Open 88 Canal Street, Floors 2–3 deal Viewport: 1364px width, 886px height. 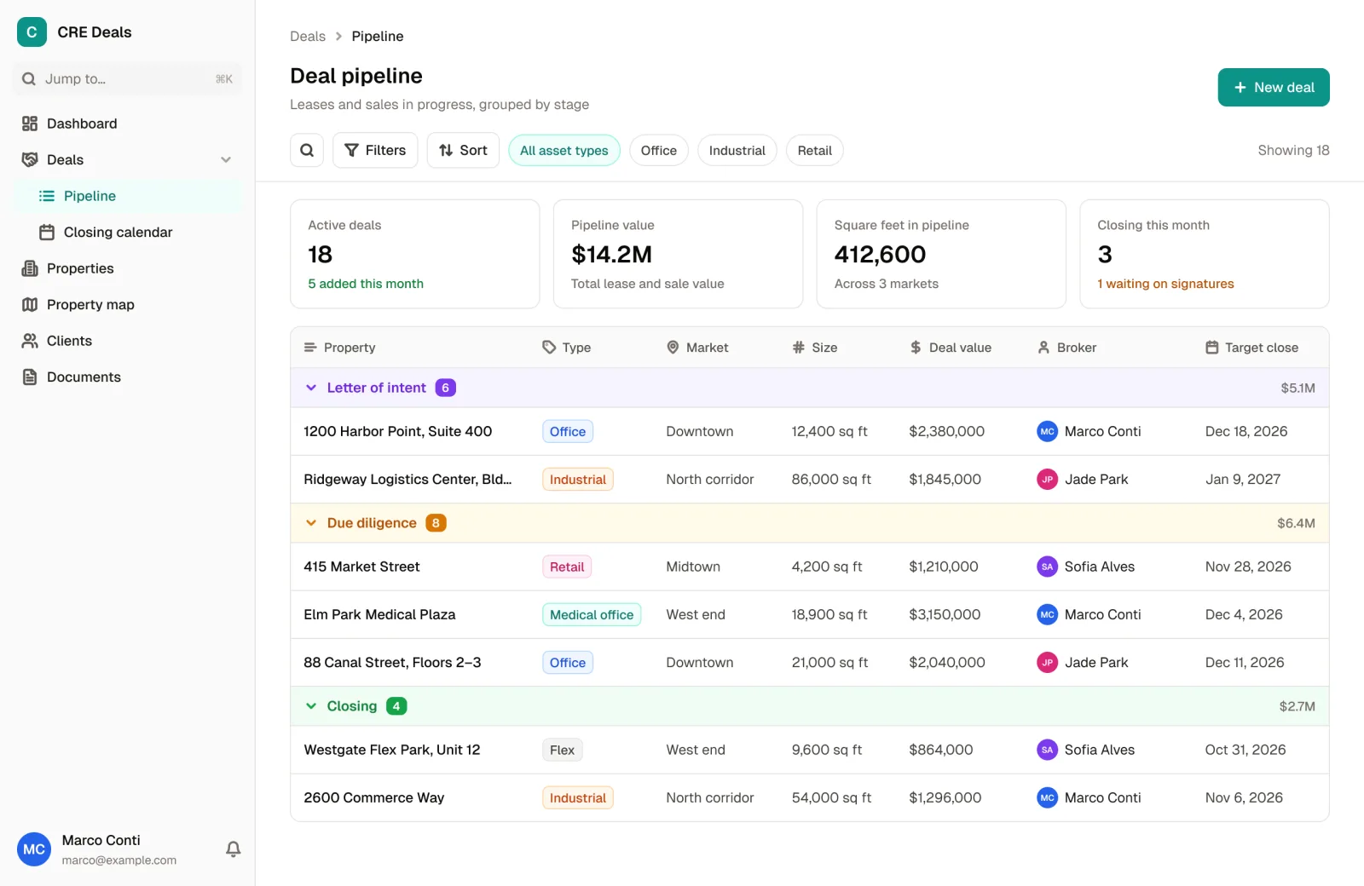pos(392,663)
